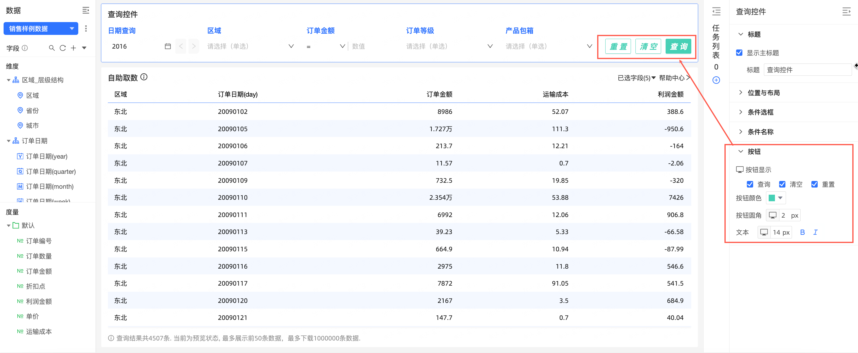This screenshot has height=353, width=858.
Task: Open the 已选字段(5) menu
Action: 636,78
